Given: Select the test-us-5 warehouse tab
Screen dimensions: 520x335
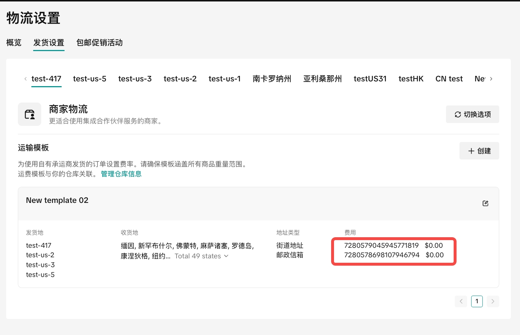Looking at the screenshot, I should 90,79.
